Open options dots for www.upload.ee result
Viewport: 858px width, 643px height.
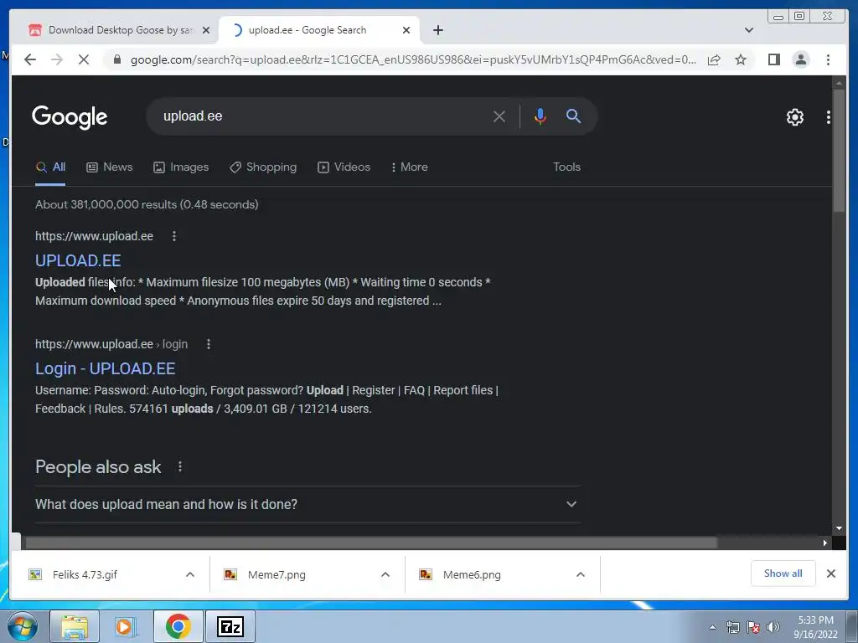click(x=174, y=236)
